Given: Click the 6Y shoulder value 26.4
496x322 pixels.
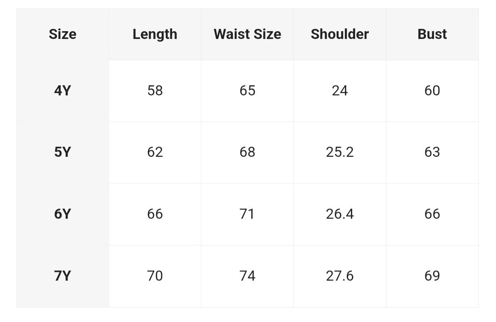Looking at the screenshot, I should pos(340,214).
